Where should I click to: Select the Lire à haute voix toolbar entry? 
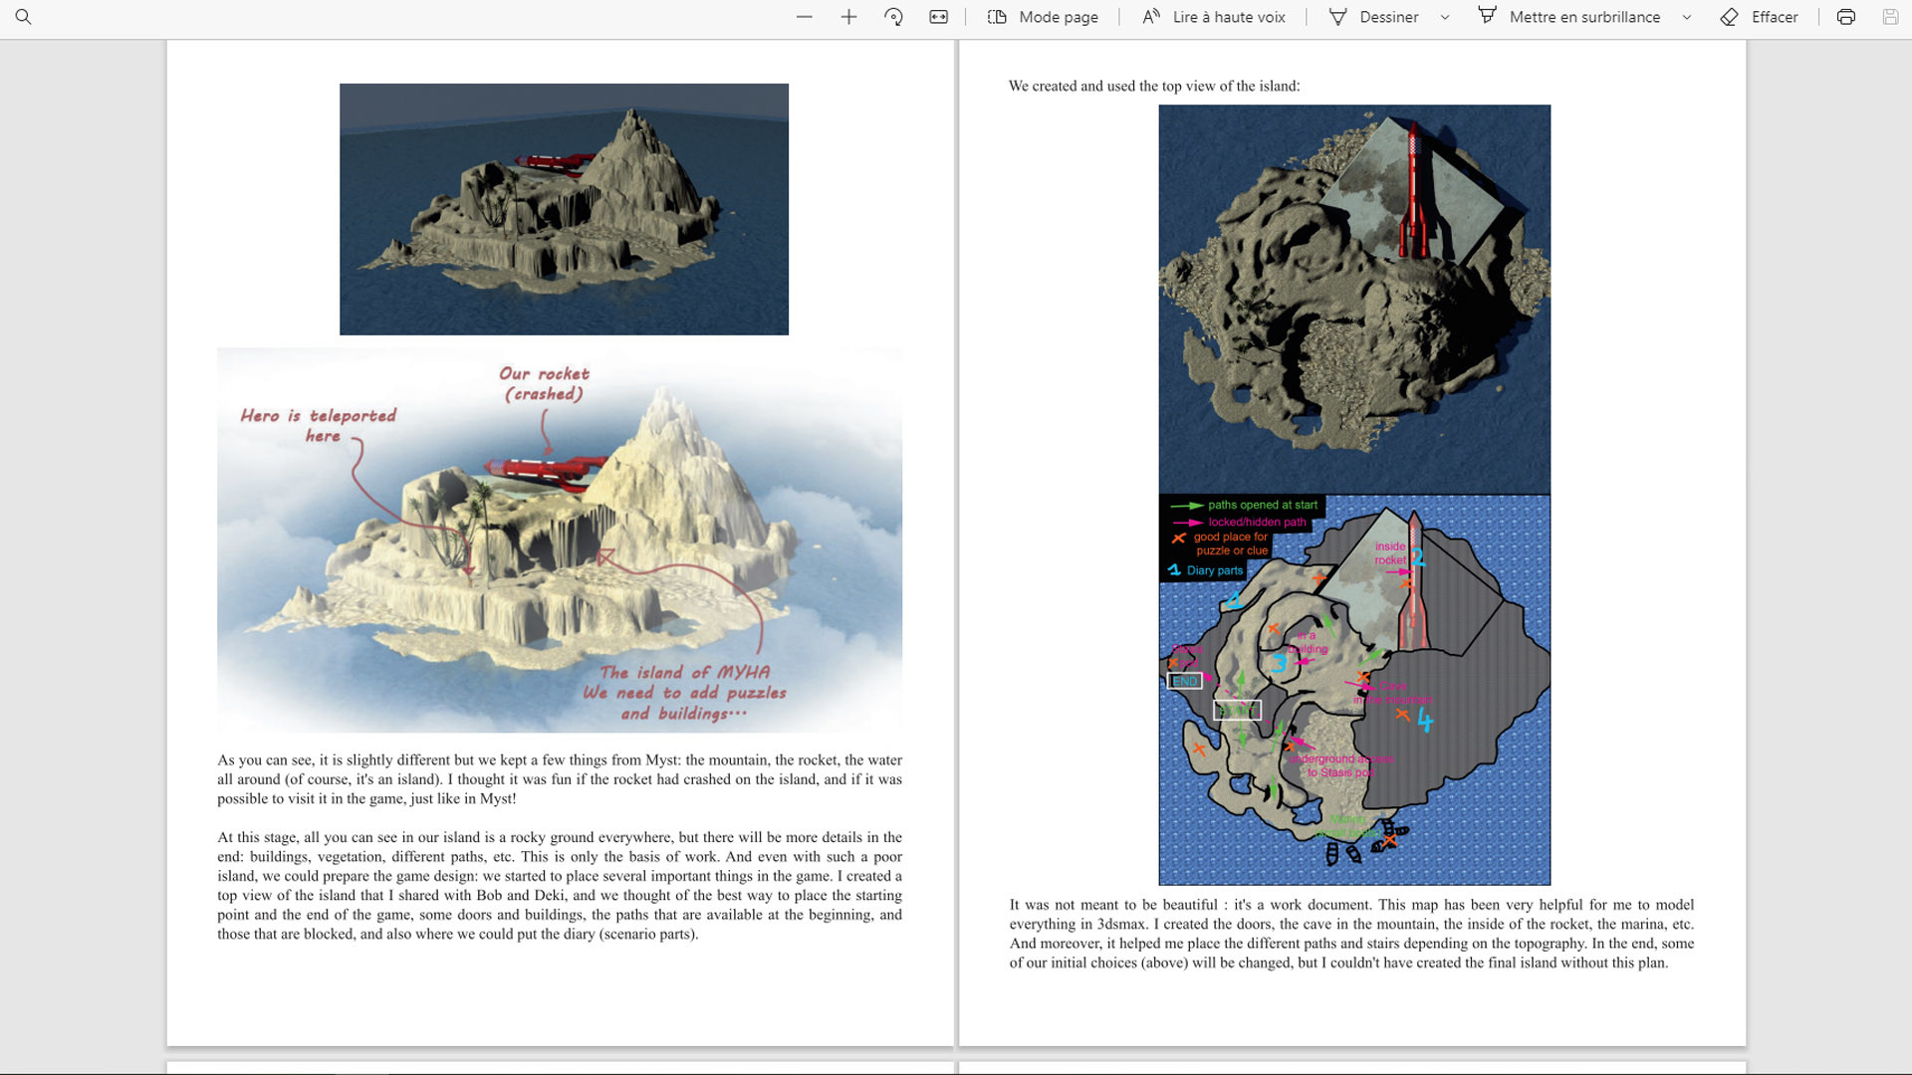point(1211,17)
